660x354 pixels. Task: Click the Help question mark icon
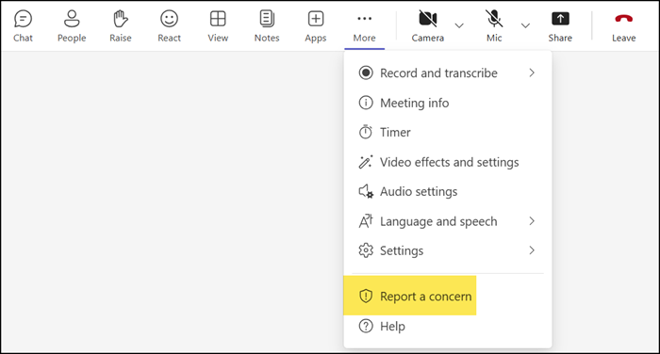tap(366, 326)
